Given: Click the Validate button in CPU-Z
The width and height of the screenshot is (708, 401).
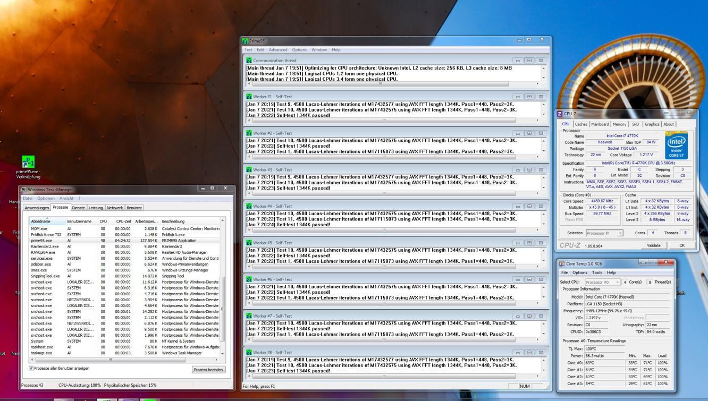Looking at the screenshot, I should (654, 245).
